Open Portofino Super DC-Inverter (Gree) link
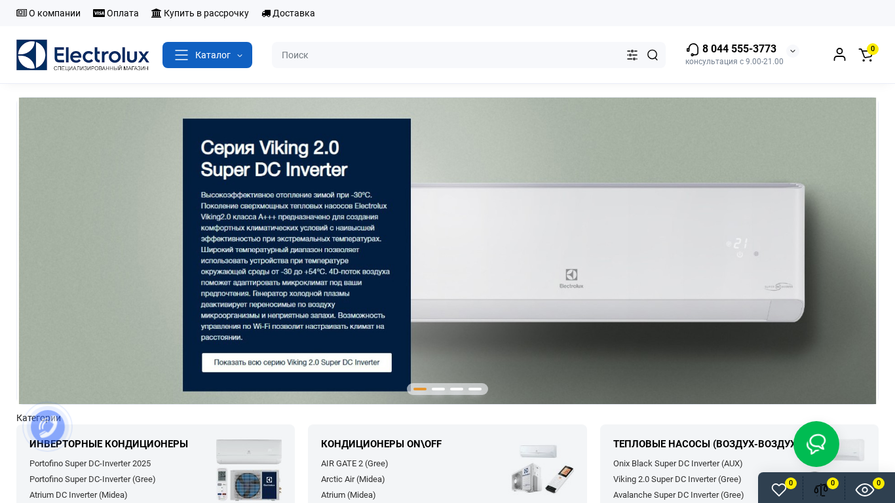Viewport: 895px width, 503px height. tap(92, 479)
